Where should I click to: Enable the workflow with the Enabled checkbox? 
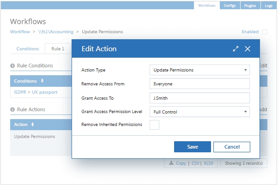(265, 32)
